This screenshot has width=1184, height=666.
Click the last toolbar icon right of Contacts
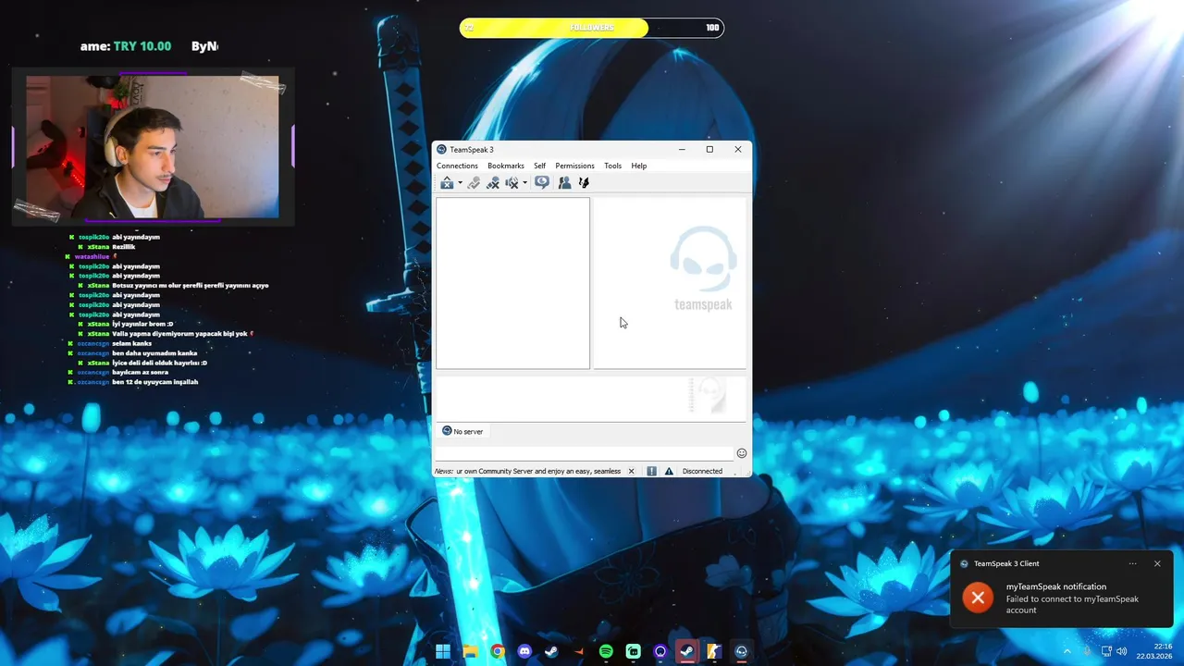(584, 183)
